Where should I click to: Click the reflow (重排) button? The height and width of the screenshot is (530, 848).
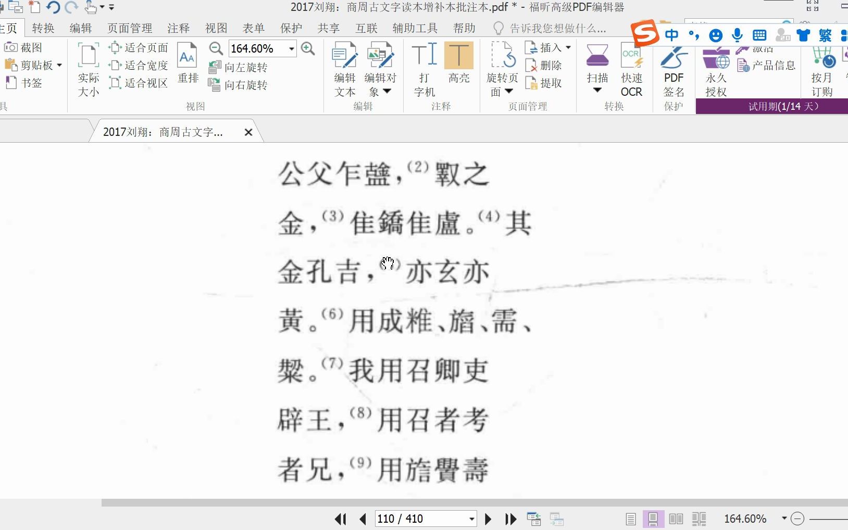pyautogui.click(x=188, y=64)
